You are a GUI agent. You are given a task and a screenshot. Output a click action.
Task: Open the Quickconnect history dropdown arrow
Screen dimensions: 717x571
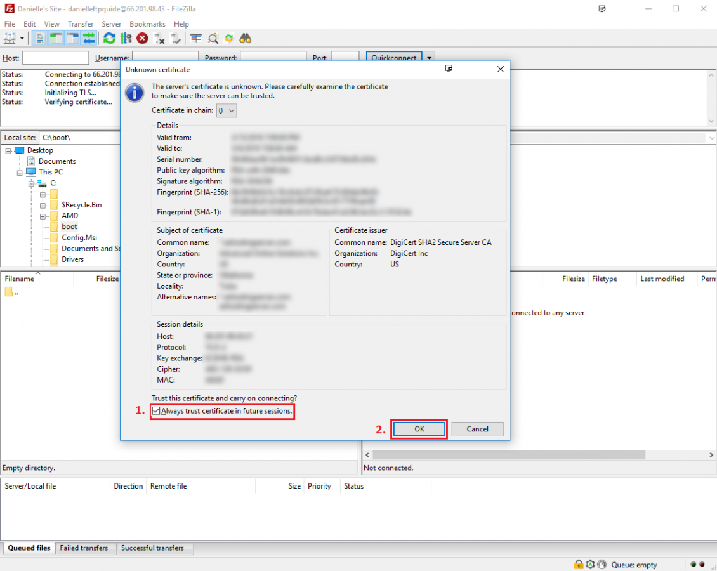[430, 58]
